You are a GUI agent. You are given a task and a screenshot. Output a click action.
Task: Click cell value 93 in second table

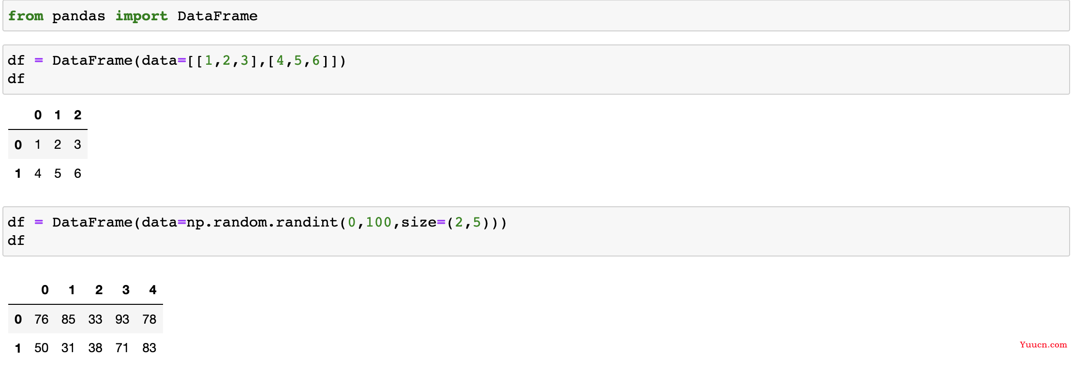(122, 319)
